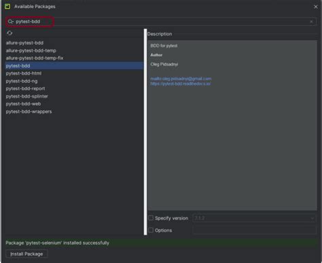Image resolution: width=322 pixels, height=263 pixels.
Task: Click the Options text input field
Action: (254, 230)
